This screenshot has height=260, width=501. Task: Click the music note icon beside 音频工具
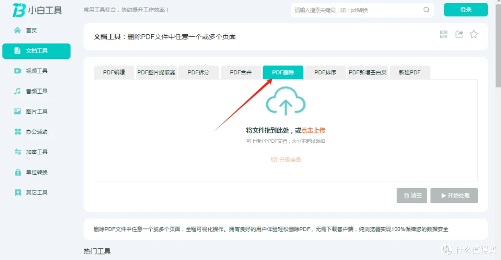[17, 91]
